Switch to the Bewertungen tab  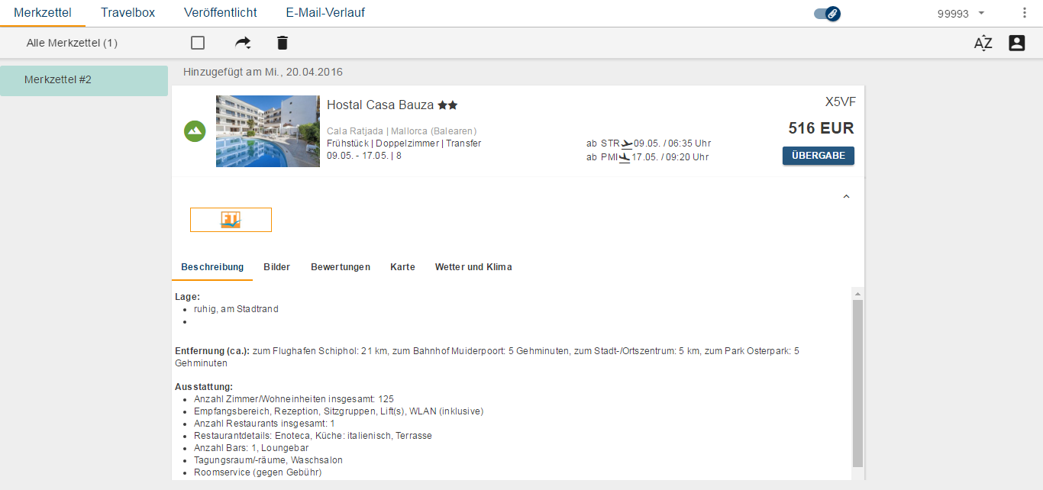(340, 267)
